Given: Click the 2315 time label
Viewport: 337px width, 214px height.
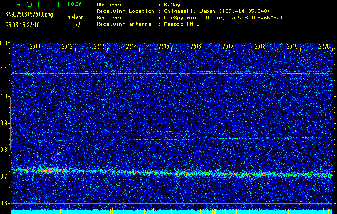Looking at the screenshot, I should 163,47.
